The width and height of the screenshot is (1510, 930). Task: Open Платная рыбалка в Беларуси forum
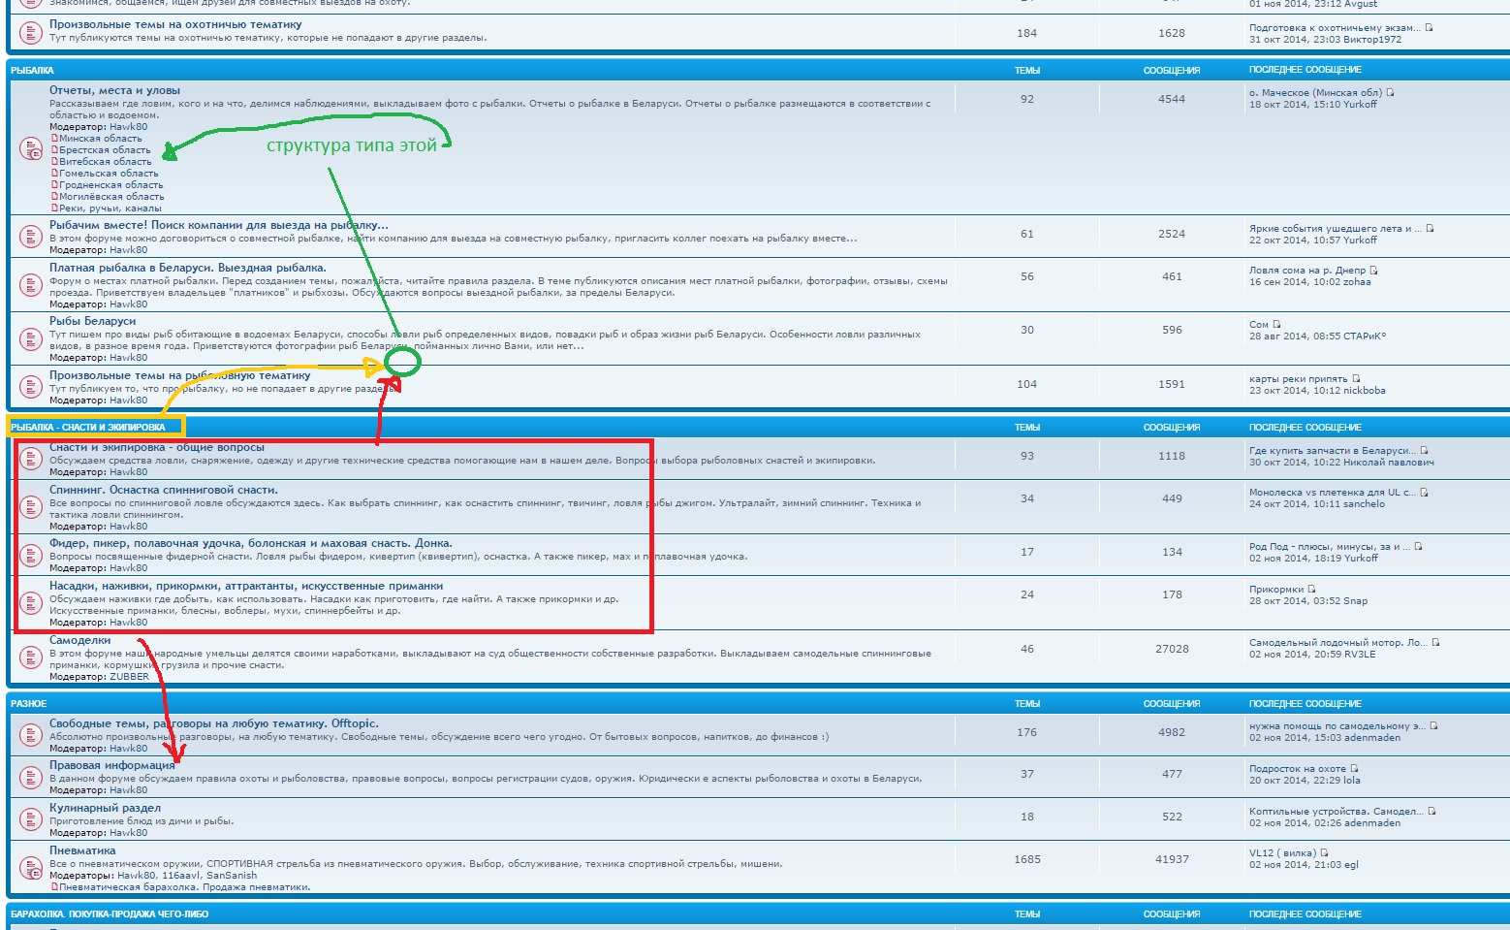coord(188,268)
